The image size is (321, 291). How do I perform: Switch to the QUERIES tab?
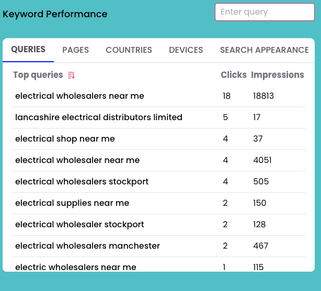[x=28, y=50]
